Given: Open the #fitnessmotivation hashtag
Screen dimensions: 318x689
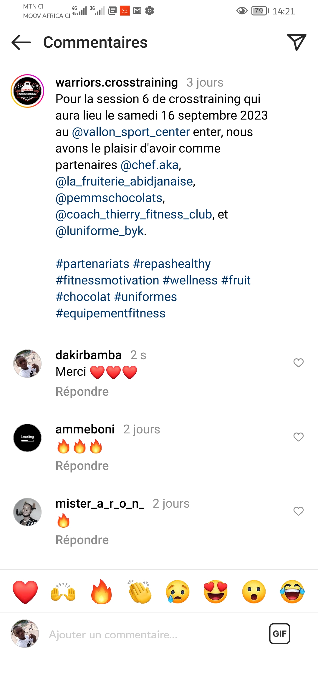Looking at the screenshot, I should (x=107, y=280).
